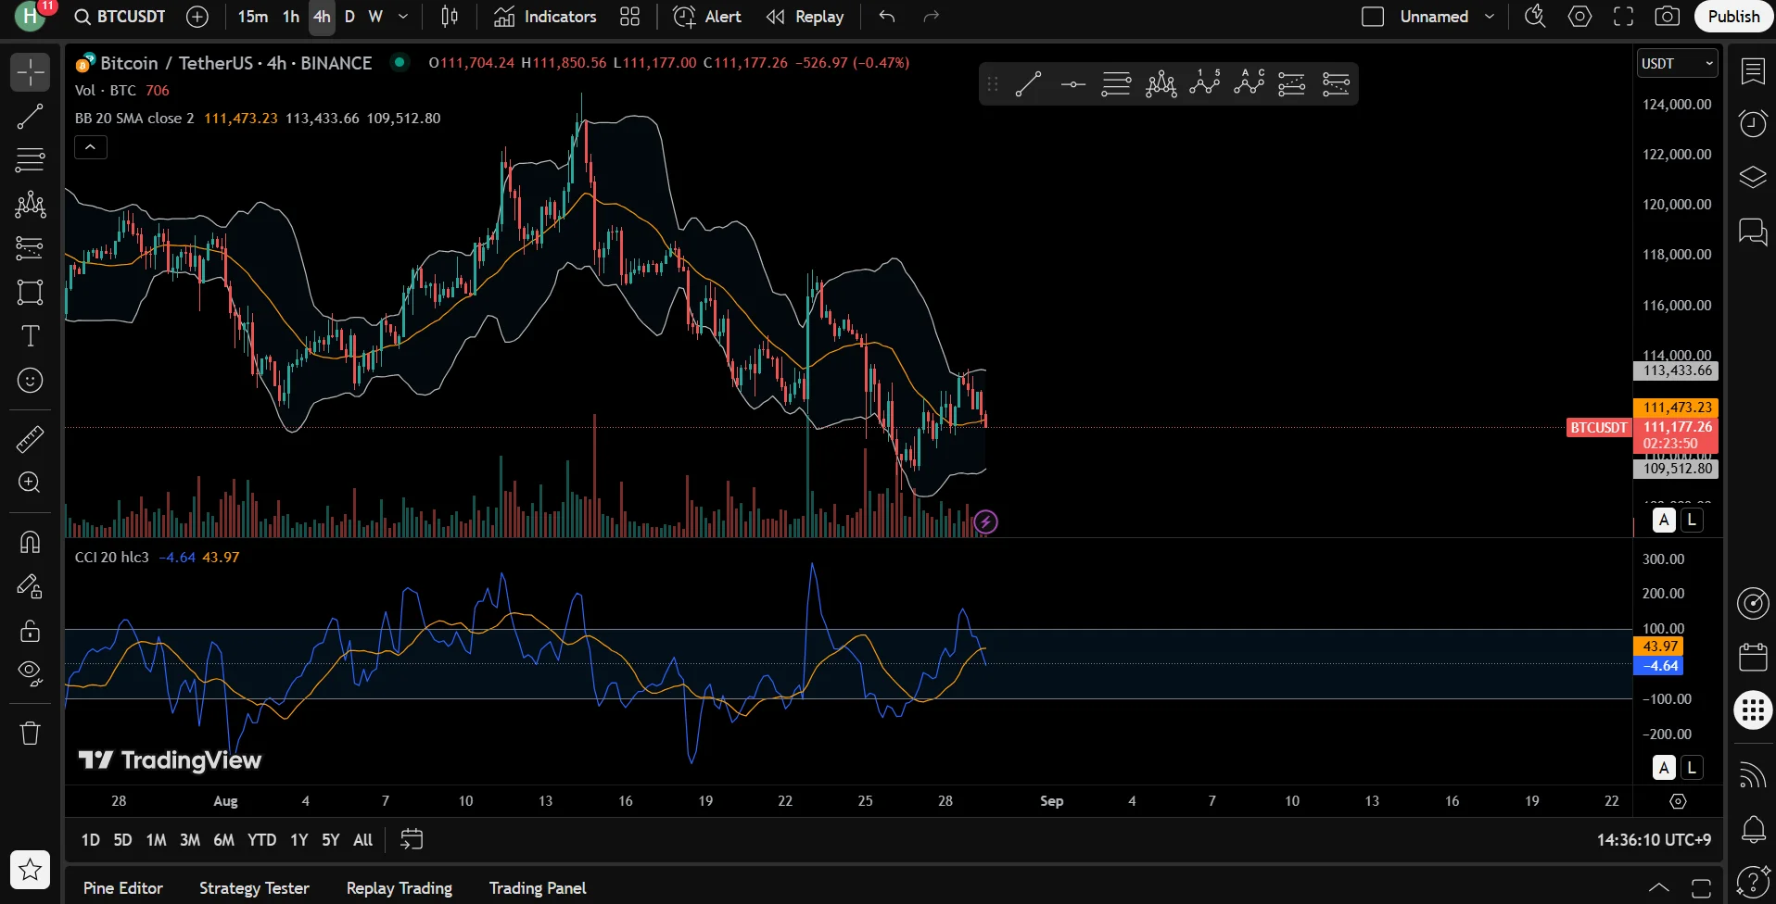1776x904 pixels.
Task: Open the Text annotation tool
Action: (30, 336)
